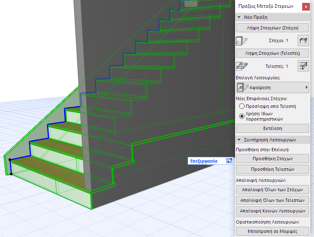Click the Απαλοιφή Λειτουργιών: label

tap(261, 180)
